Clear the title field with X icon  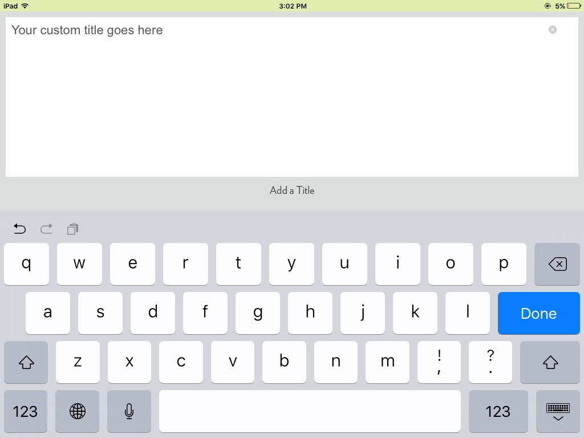553,30
